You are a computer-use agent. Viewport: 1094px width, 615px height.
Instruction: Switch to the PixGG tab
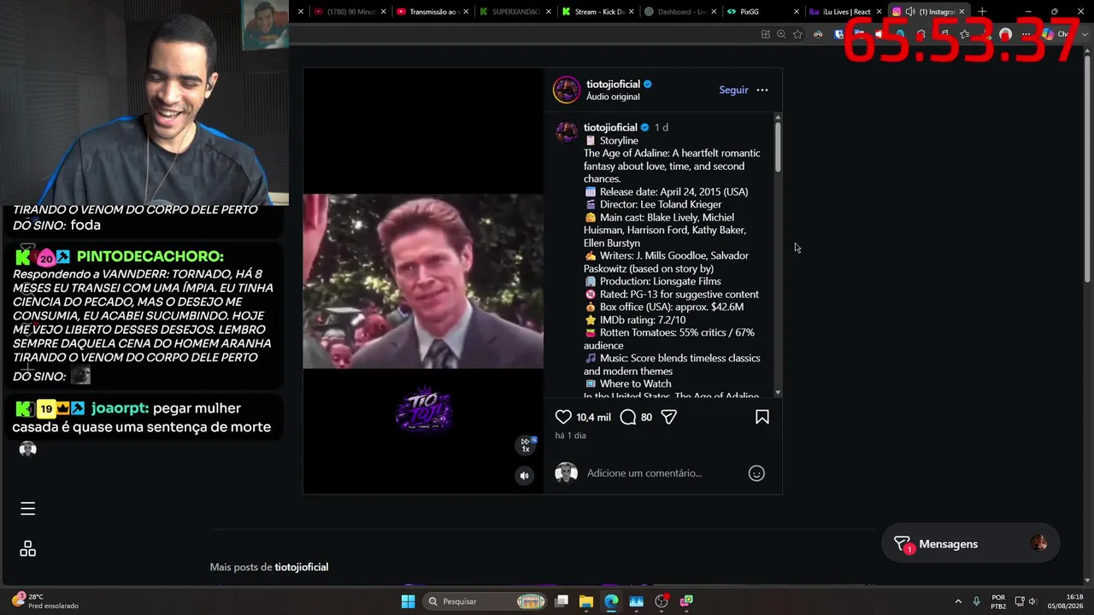762,12
